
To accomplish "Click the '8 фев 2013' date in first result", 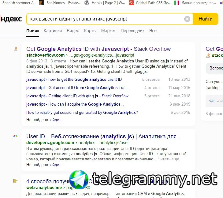I will (x=37, y=61).
